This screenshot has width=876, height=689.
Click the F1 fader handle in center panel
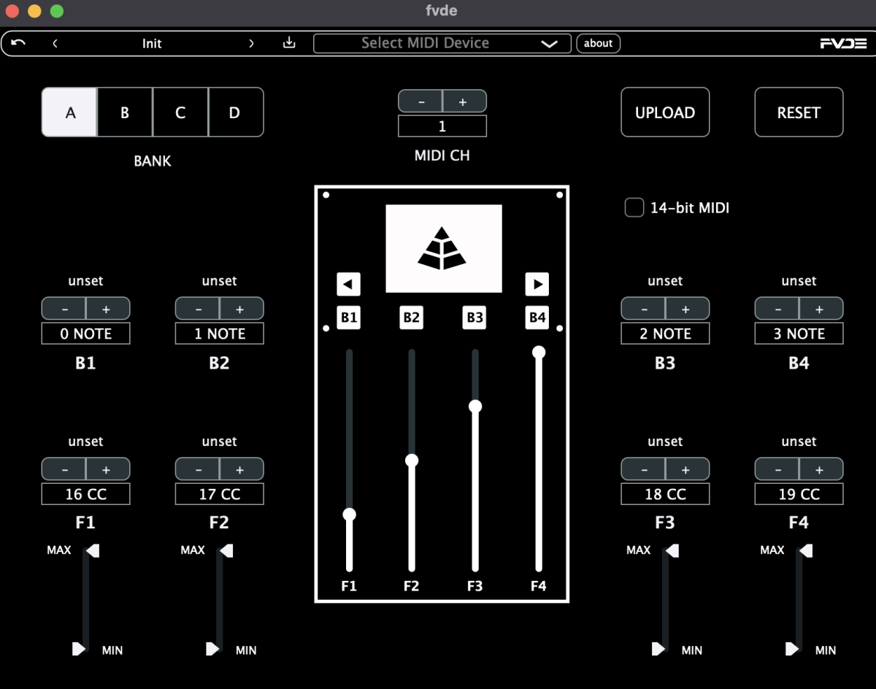350,515
